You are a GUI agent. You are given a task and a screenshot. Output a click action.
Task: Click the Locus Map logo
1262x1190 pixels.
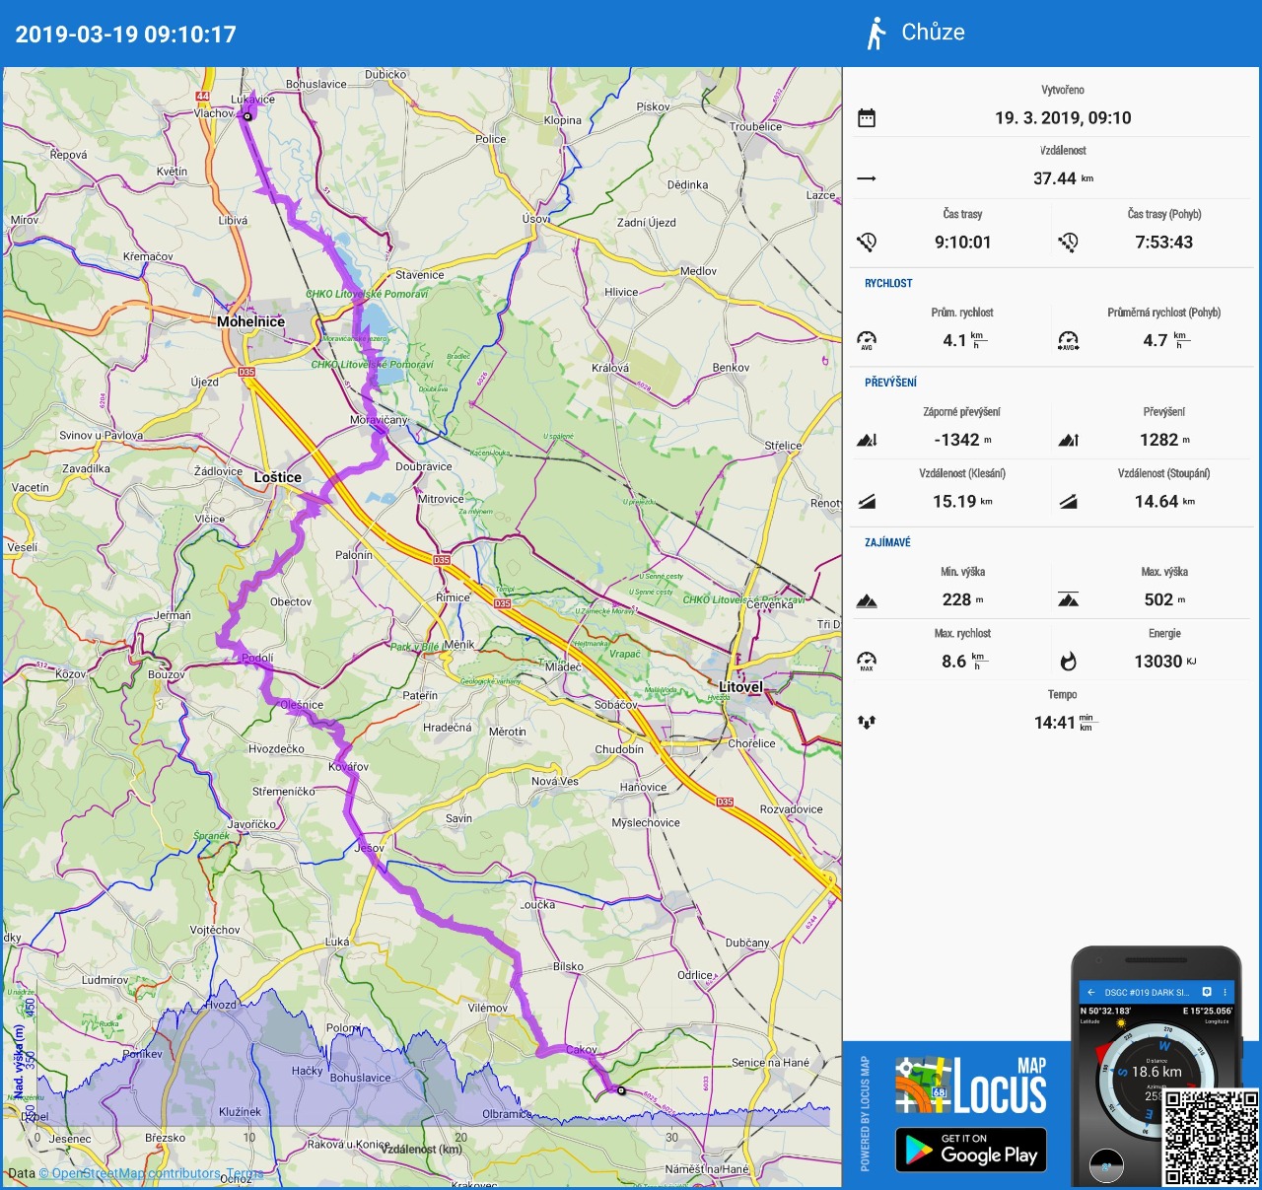[971, 1085]
